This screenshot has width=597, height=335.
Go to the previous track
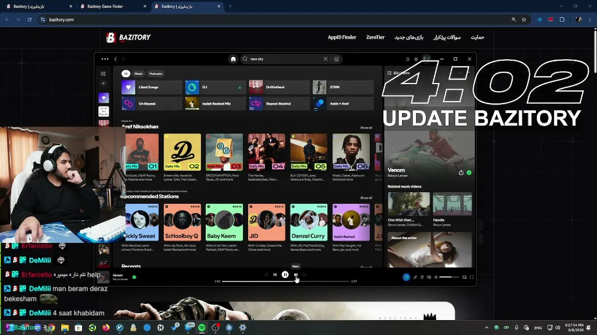(x=275, y=275)
